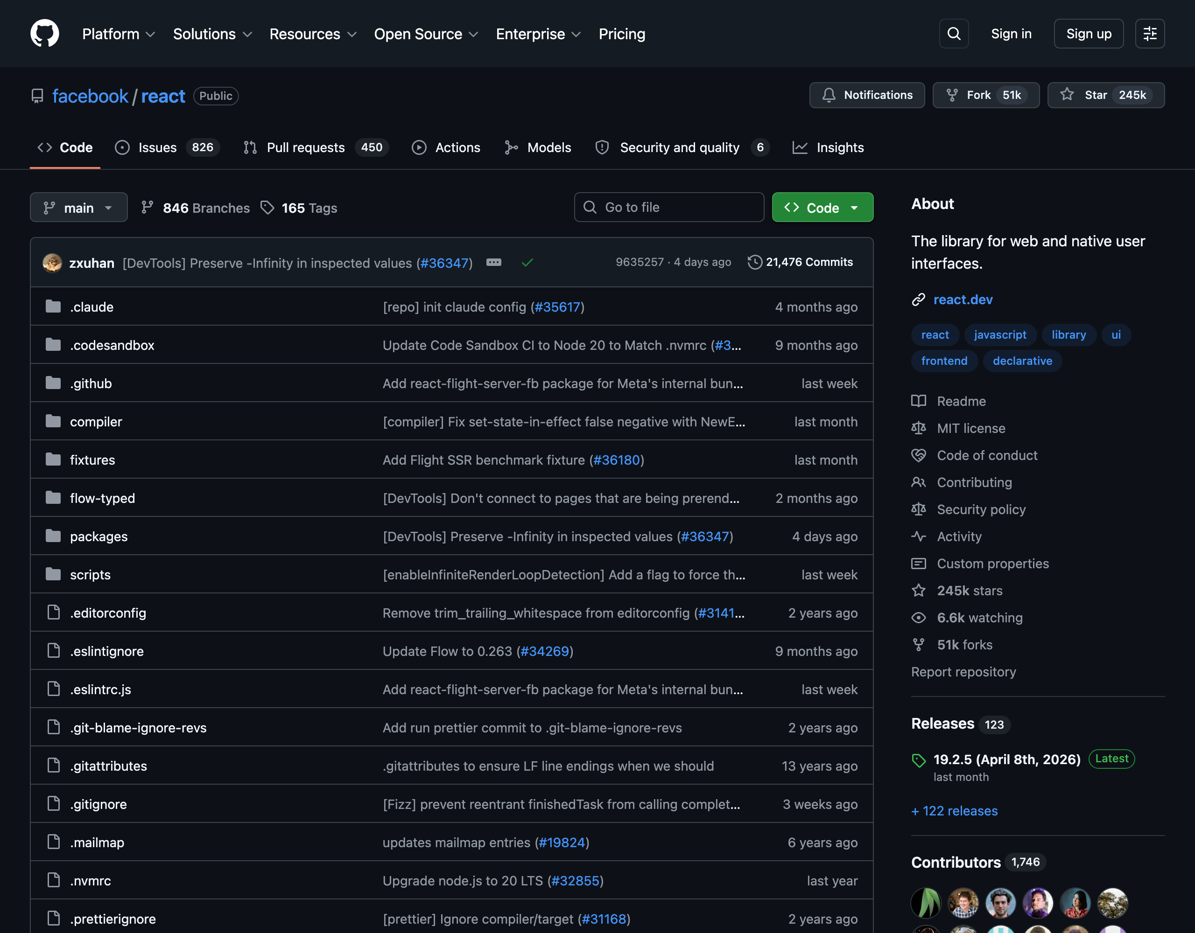Screen dimensions: 1195x933
Task: Fork the react repository
Action: click(985, 95)
